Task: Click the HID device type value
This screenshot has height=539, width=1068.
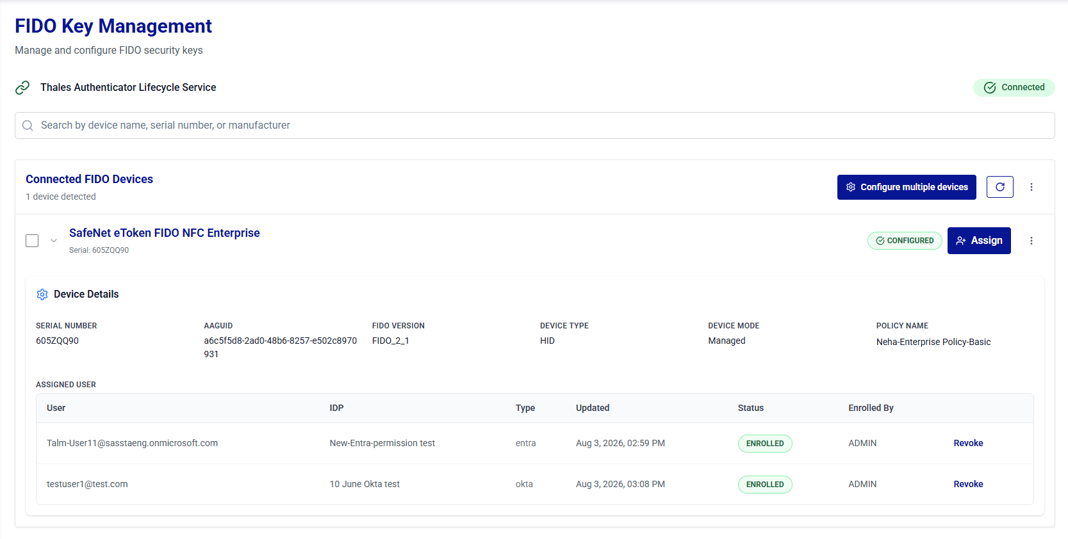Action: pyautogui.click(x=547, y=341)
